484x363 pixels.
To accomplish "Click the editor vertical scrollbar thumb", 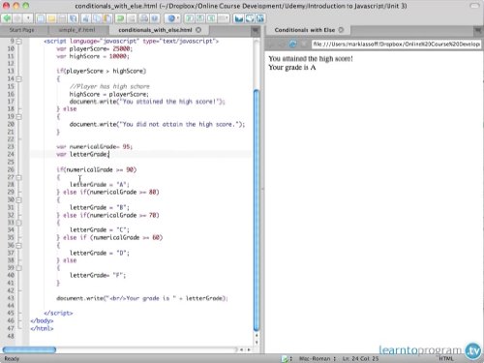I will click(257, 210).
